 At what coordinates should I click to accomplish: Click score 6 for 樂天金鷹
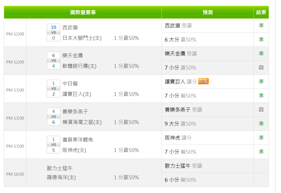53,55
